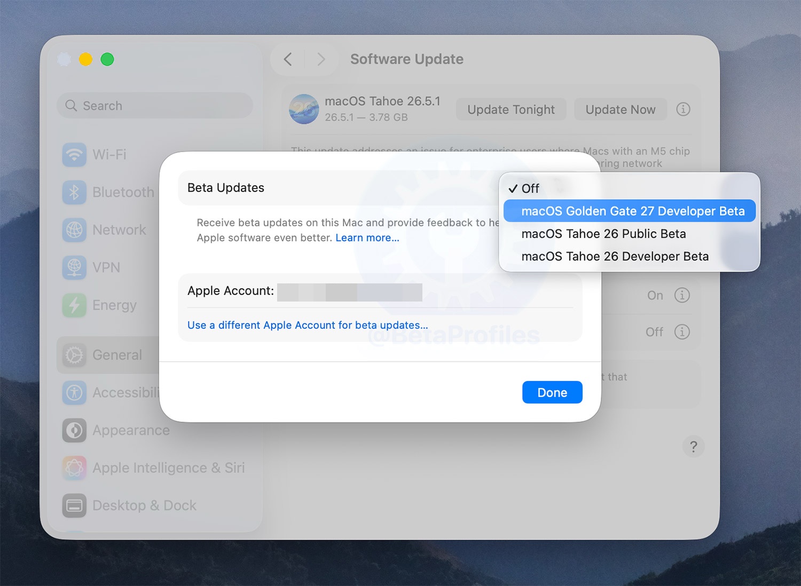Show info for the macOS Tahoe 26.5.1 update

(683, 109)
